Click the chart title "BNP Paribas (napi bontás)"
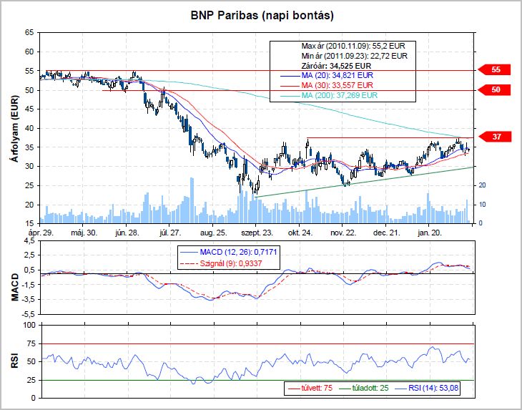522x410 pixels. (262, 16)
